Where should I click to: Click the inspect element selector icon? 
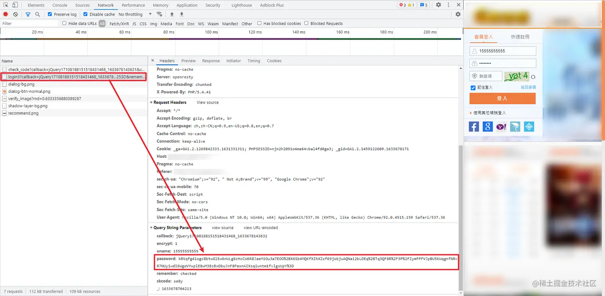pyautogui.click(x=6, y=5)
